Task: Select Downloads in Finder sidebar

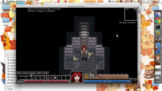Action: pos(12,74)
